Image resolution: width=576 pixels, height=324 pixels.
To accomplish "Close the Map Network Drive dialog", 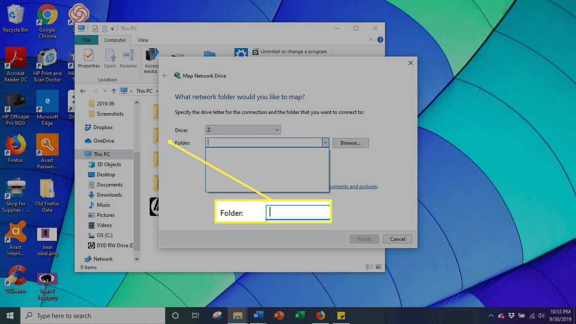I will (410, 63).
